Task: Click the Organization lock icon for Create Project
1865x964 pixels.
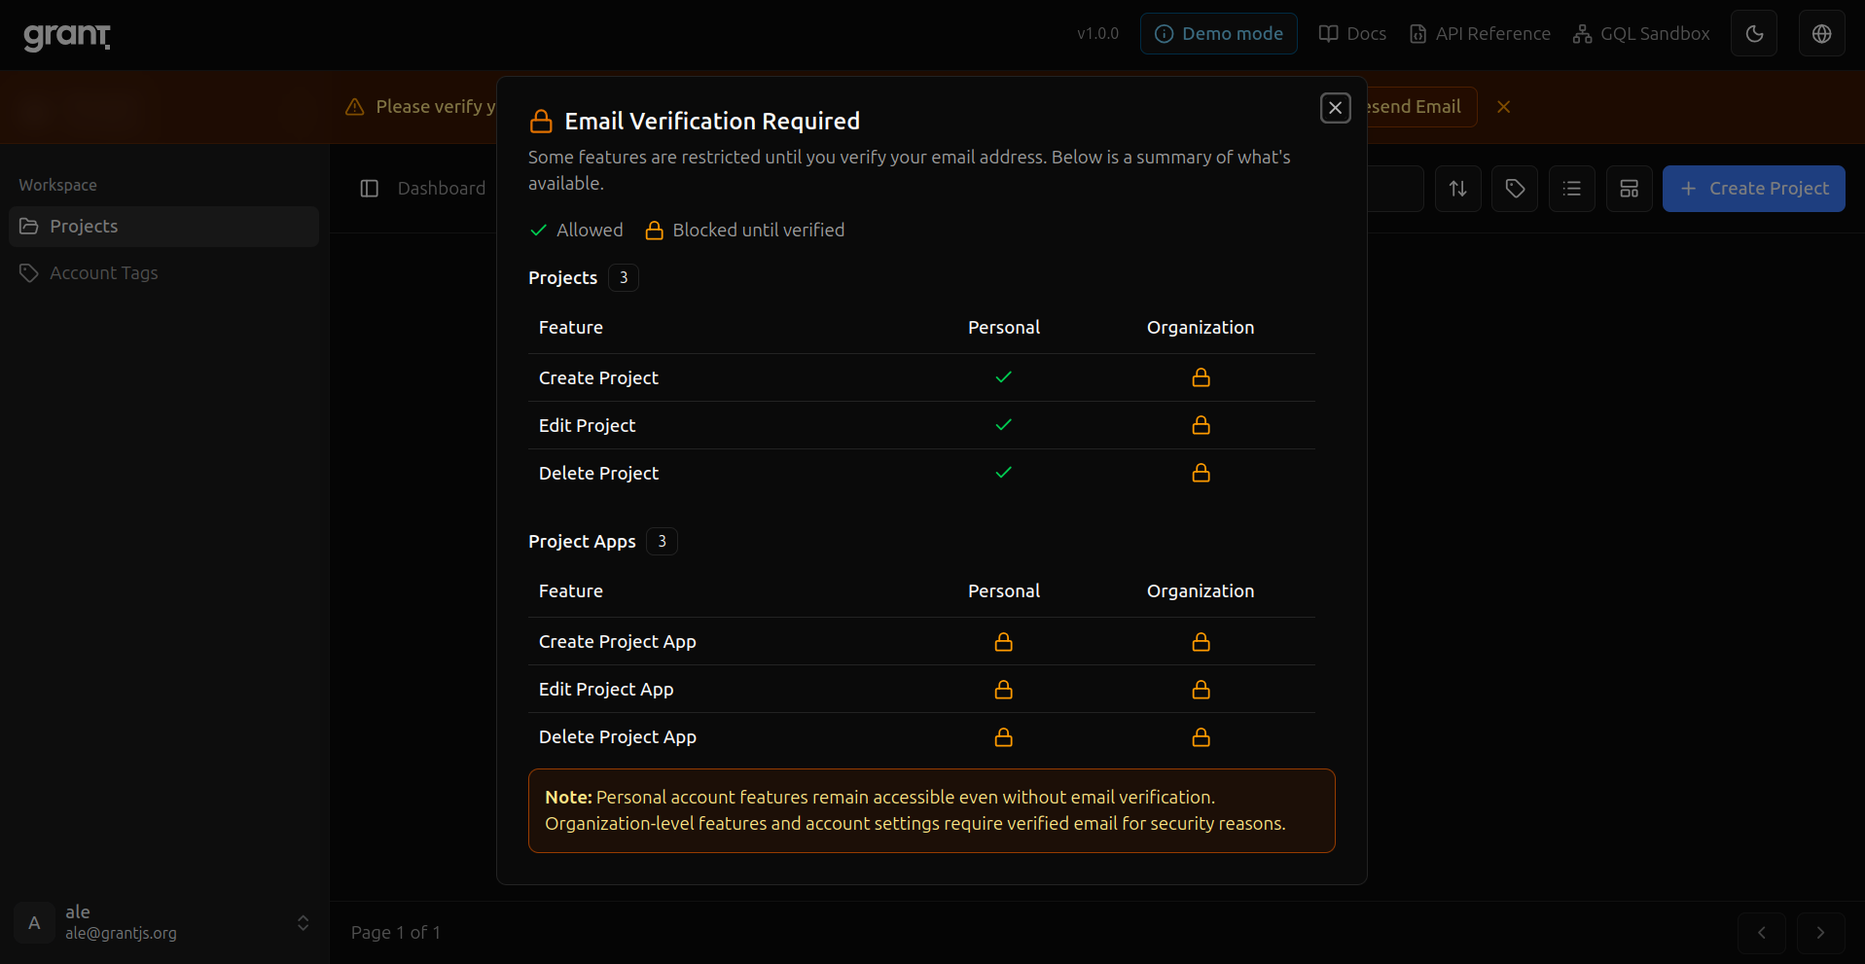Action: tap(1201, 377)
